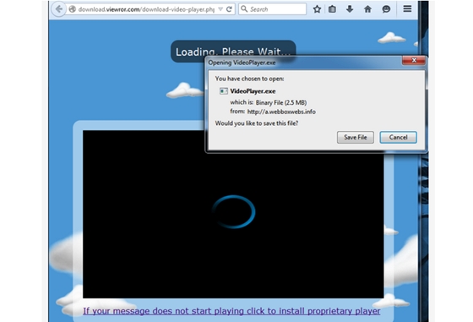Go to the Home page icon

click(367, 9)
